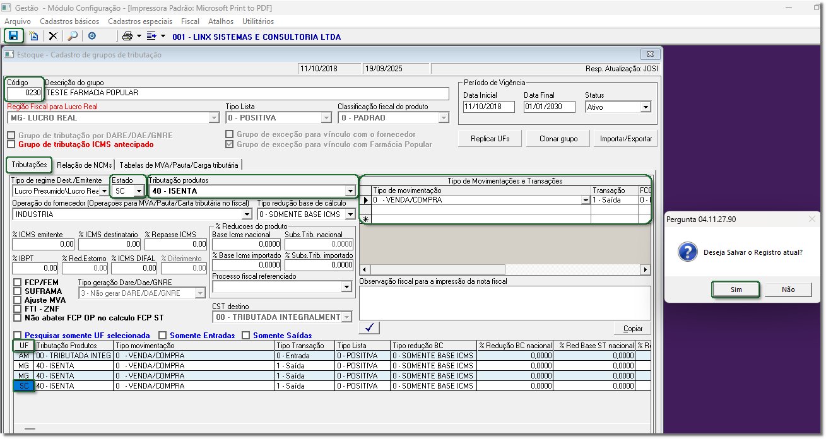Click the Clonar grupo button

click(x=558, y=139)
